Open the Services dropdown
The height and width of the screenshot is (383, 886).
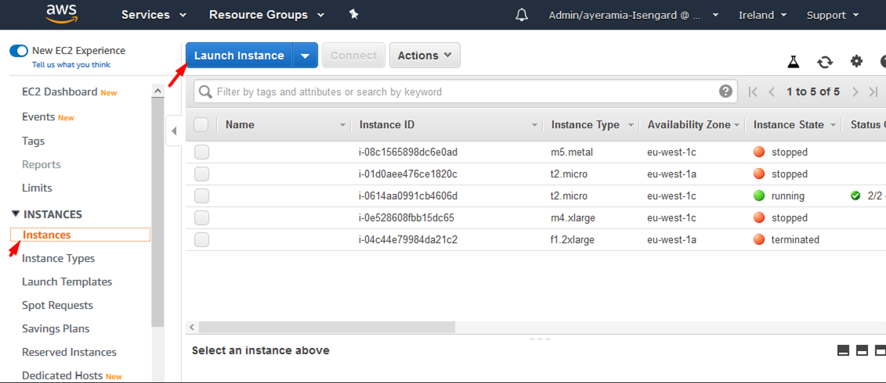154,15
